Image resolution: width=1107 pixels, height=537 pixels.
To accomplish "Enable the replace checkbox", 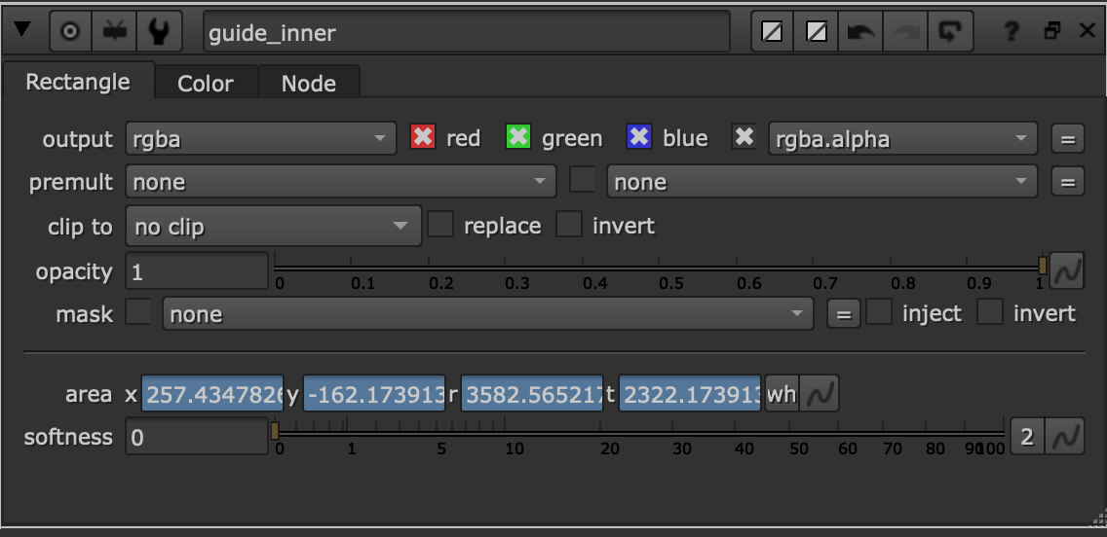I will point(441,226).
